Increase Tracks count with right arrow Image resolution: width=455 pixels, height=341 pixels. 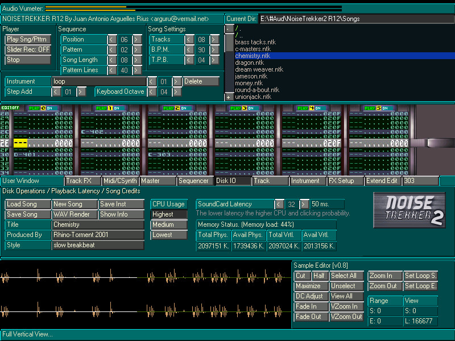click(x=214, y=39)
